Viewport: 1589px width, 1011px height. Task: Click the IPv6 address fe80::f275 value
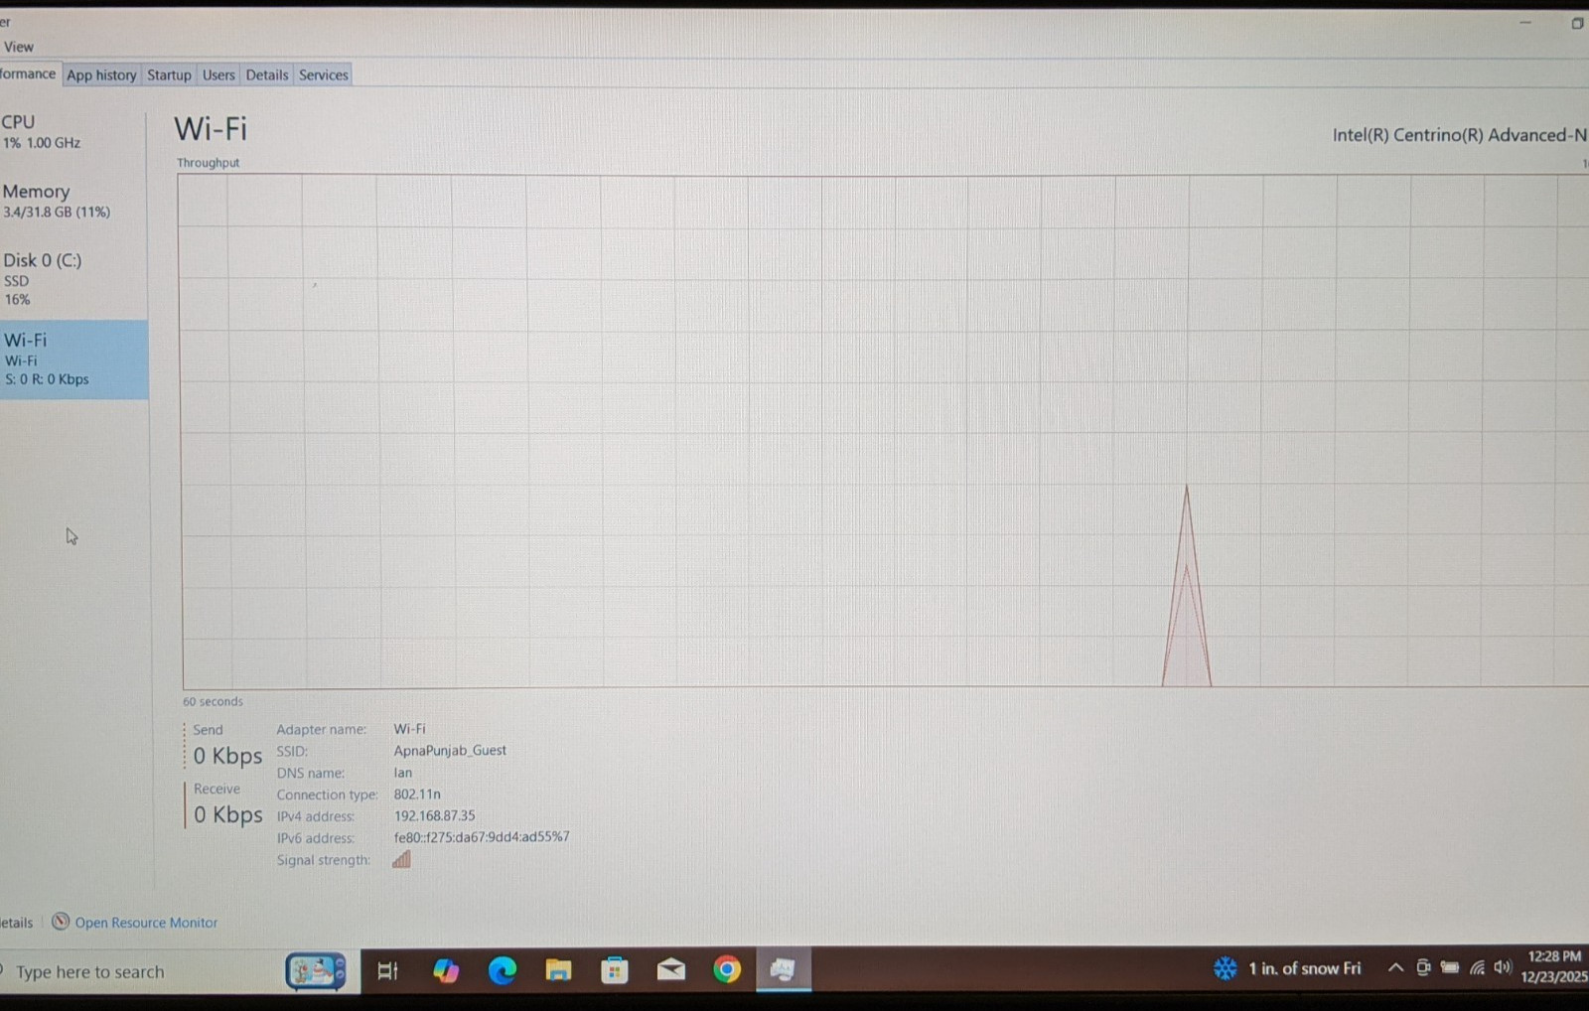[x=482, y=837]
